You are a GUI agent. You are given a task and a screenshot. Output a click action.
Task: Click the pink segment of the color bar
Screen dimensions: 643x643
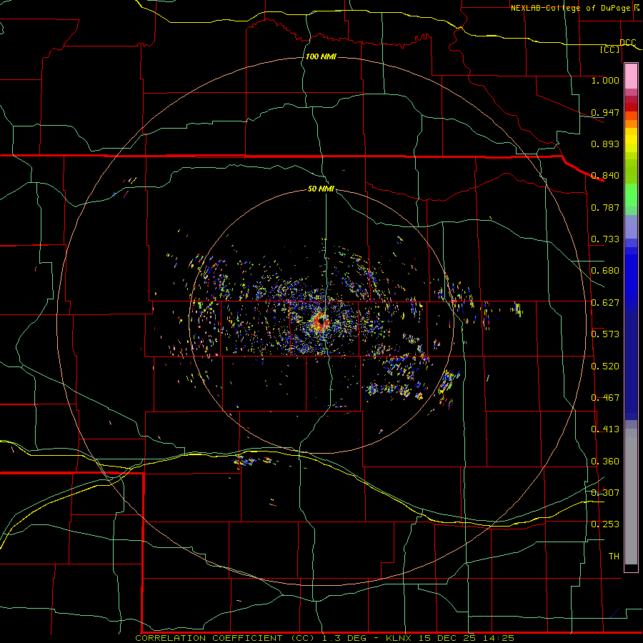point(631,76)
